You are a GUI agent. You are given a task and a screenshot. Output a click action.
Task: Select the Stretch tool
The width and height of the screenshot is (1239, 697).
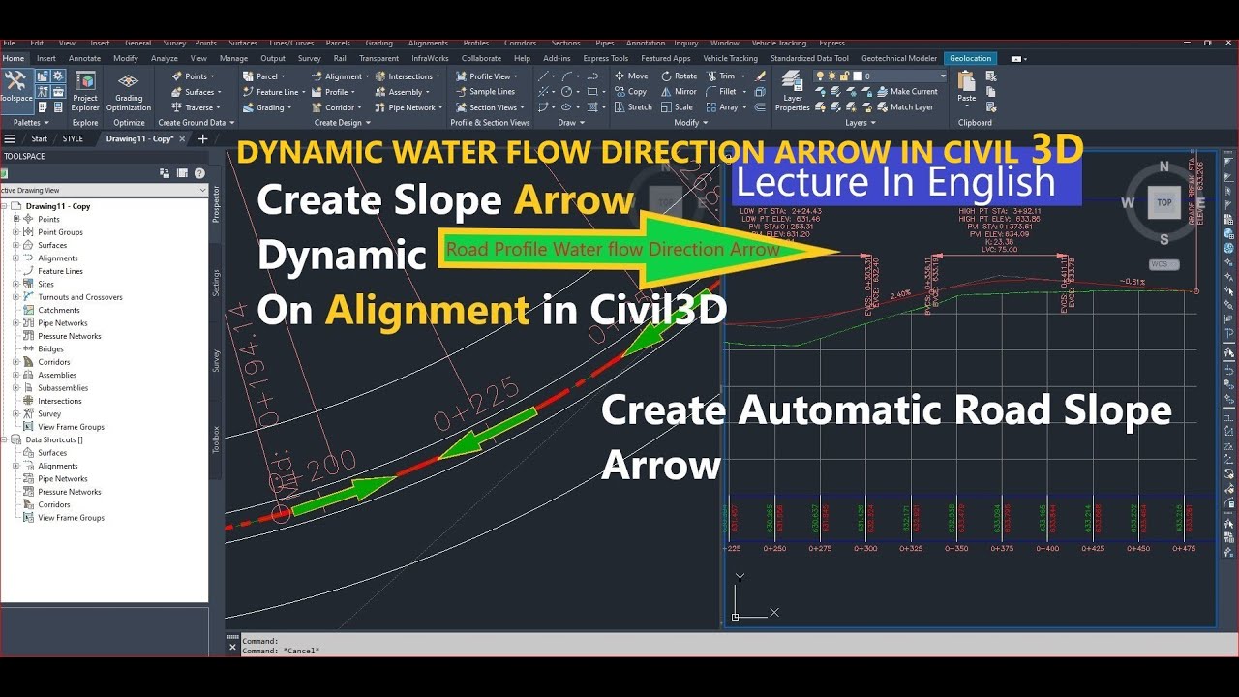click(x=633, y=107)
